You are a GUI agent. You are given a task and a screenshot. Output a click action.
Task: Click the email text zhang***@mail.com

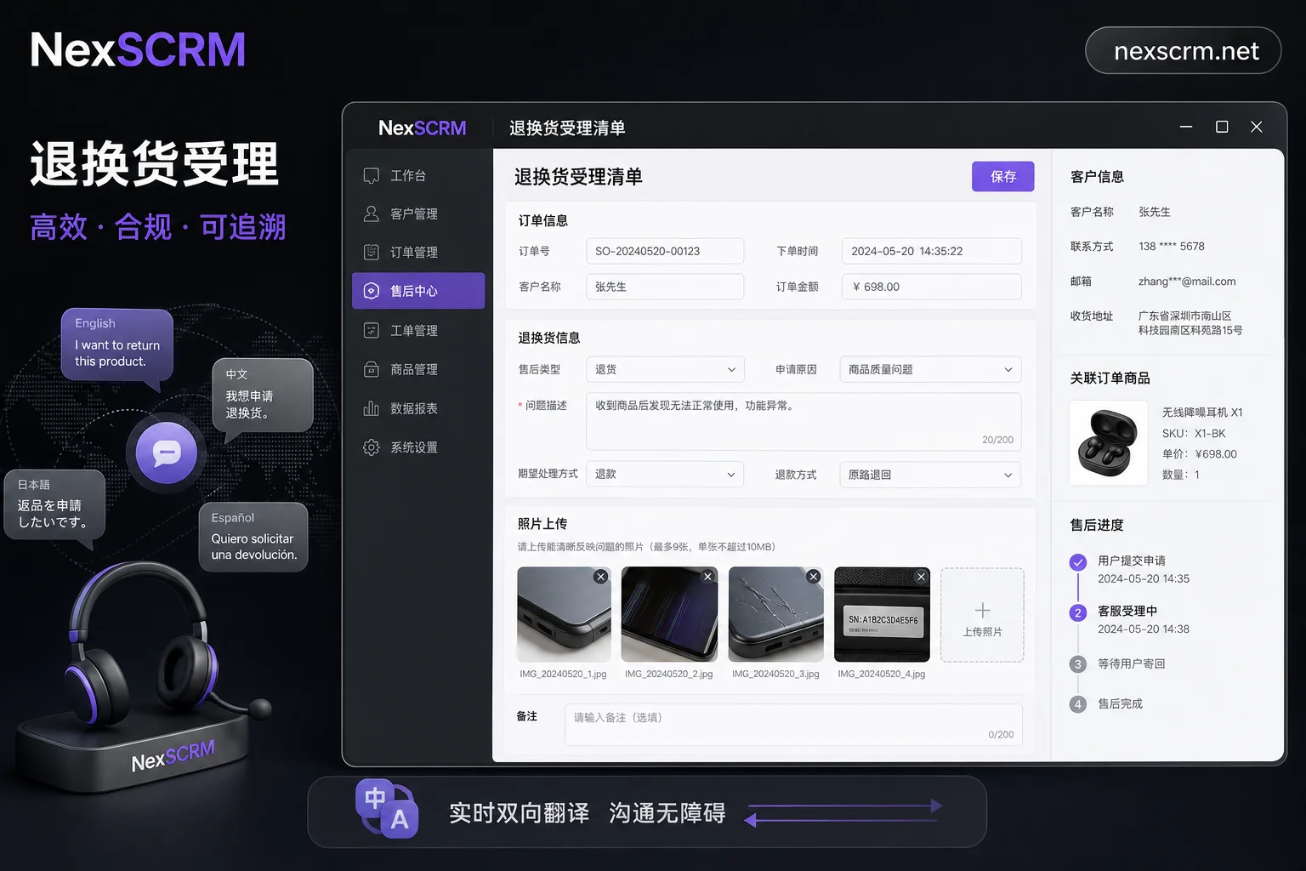tap(1187, 282)
